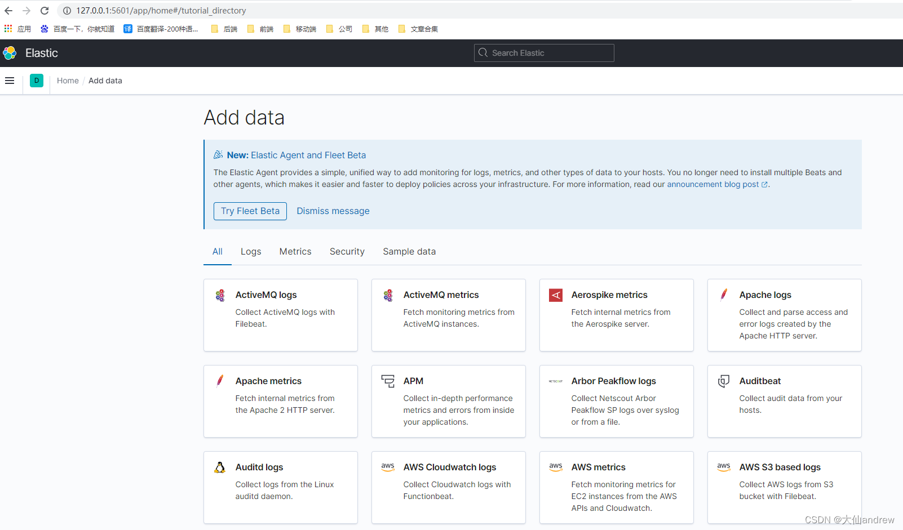The width and height of the screenshot is (903, 530).
Task: Click the browser address bar URL
Action: 161,11
